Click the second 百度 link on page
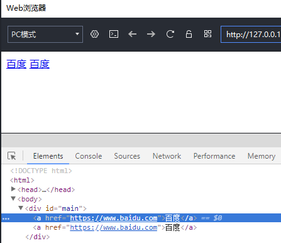 pos(40,64)
